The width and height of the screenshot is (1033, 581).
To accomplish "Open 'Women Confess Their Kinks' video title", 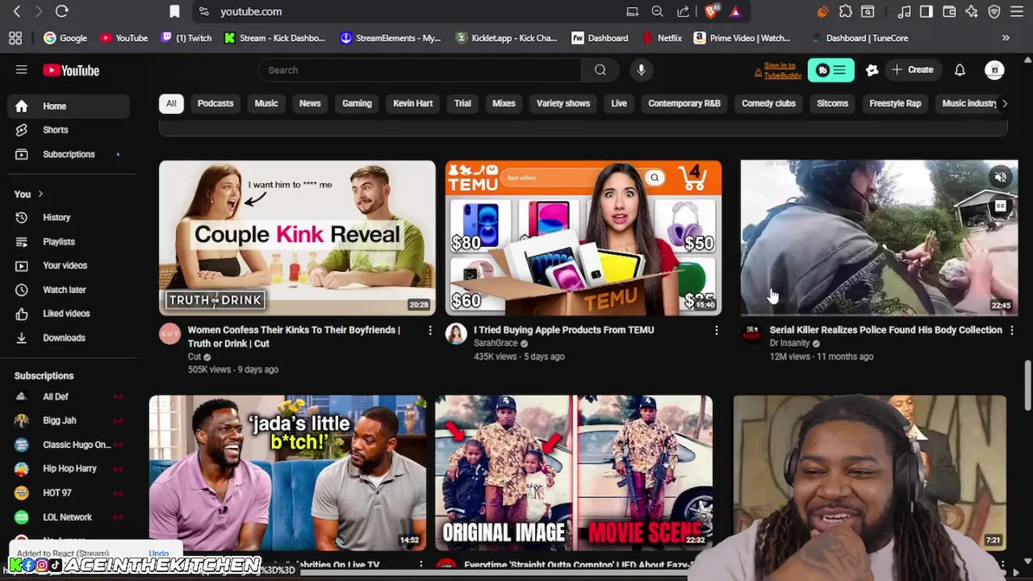I will (x=294, y=336).
